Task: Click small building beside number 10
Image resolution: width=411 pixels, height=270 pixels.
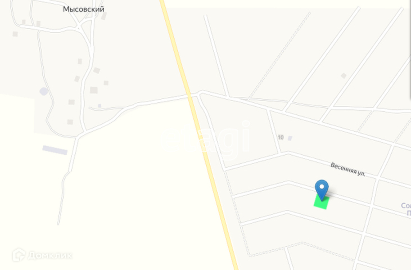Action: click(290, 138)
